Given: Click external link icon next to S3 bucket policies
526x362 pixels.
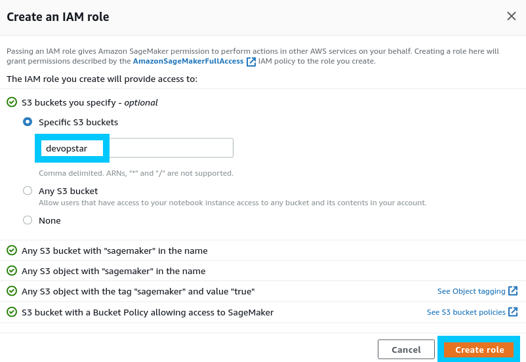Looking at the screenshot, I should [x=514, y=312].
